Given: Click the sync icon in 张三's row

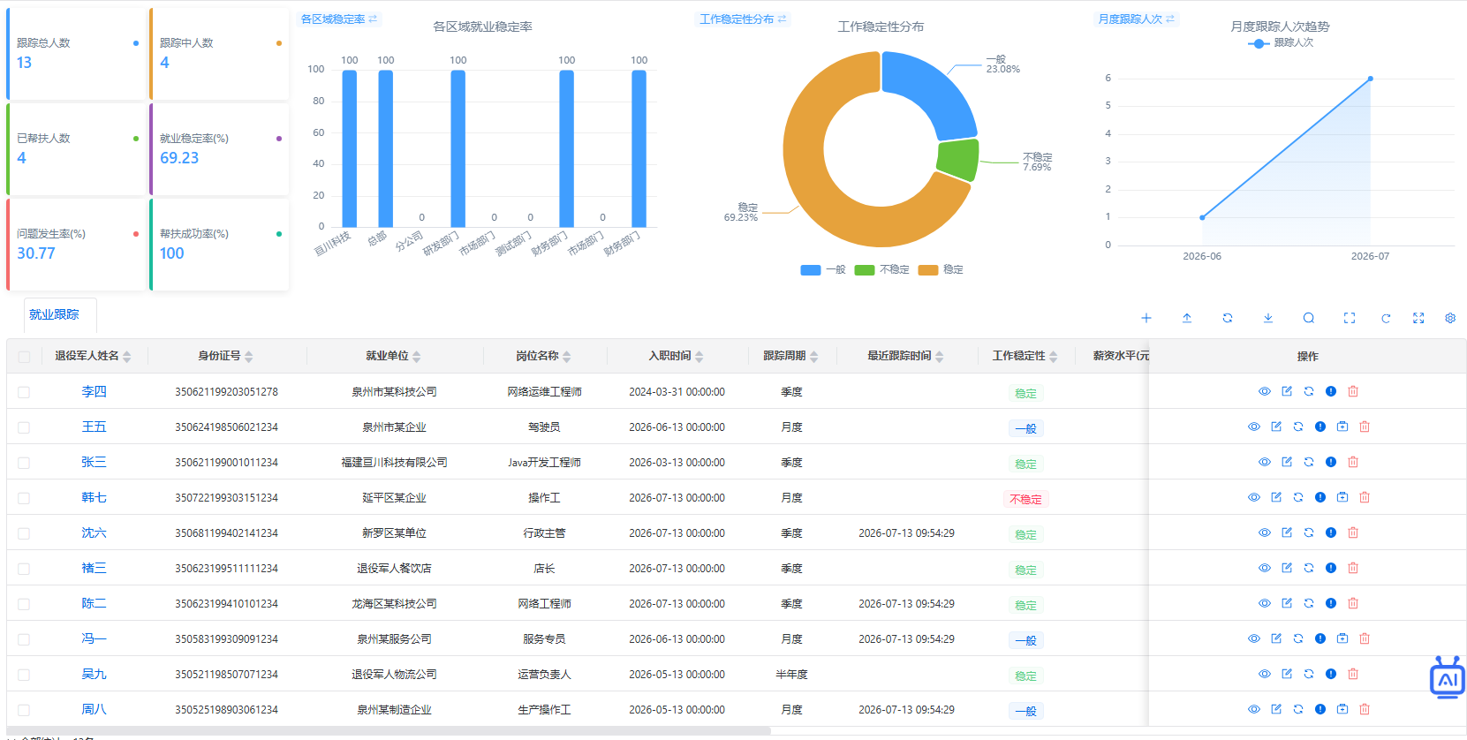Looking at the screenshot, I should click(1308, 462).
